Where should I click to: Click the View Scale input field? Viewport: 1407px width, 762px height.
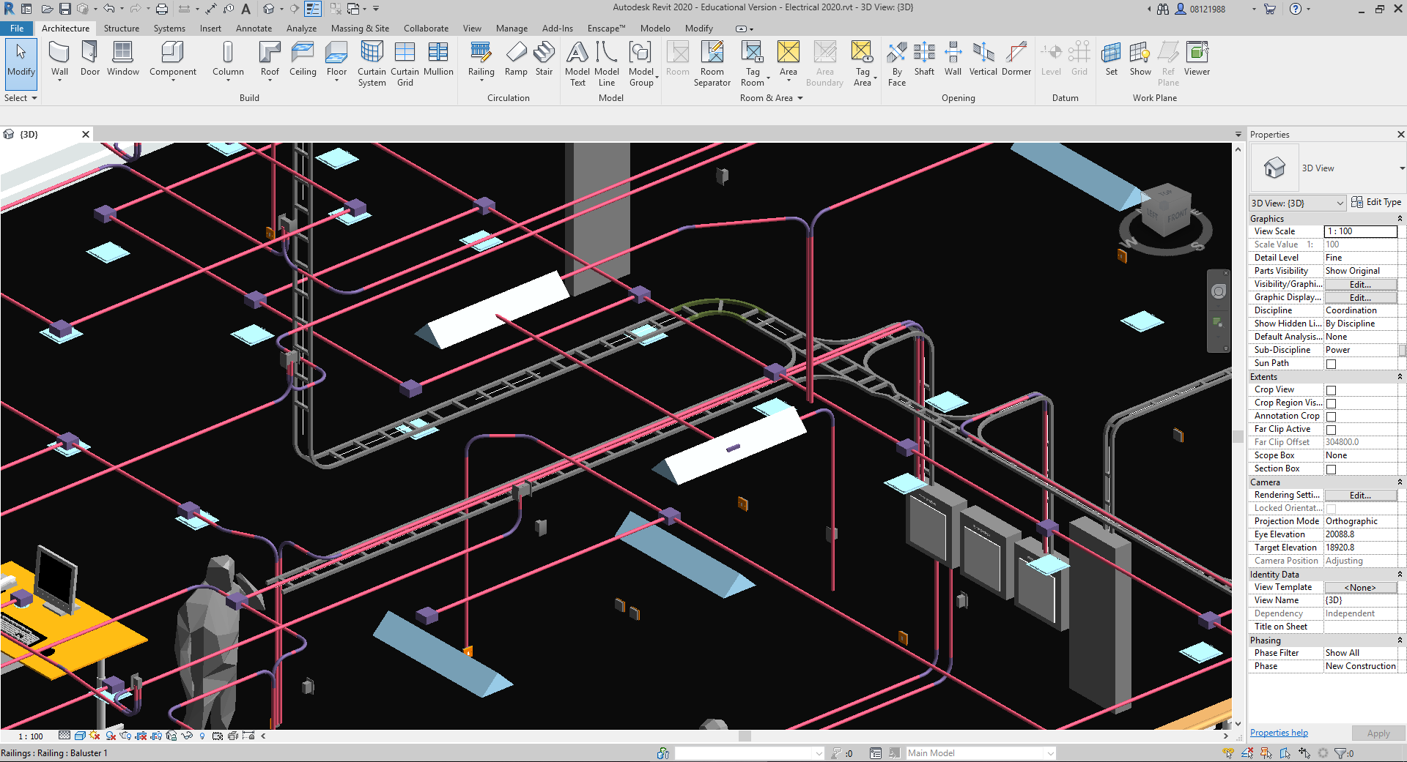coord(1360,231)
